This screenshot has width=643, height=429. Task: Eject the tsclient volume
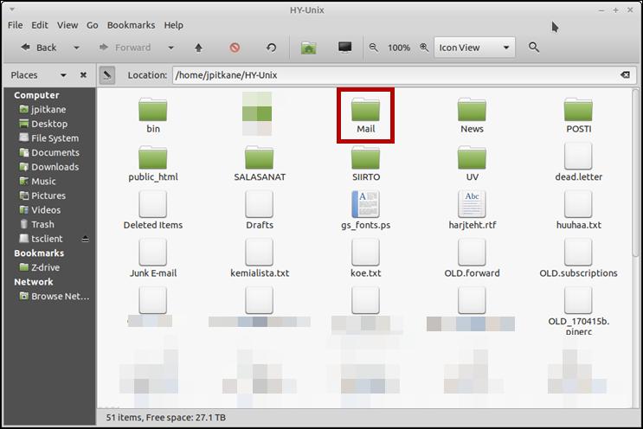coord(86,239)
